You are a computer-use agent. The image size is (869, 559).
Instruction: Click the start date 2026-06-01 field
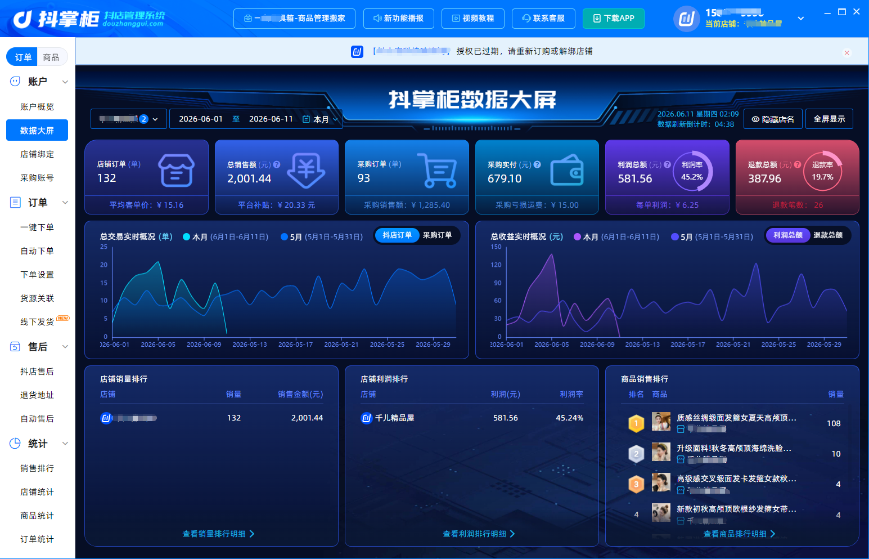click(201, 119)
